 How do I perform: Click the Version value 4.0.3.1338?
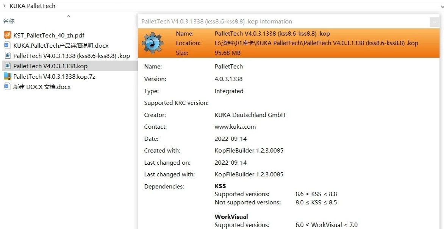point(228,79)
